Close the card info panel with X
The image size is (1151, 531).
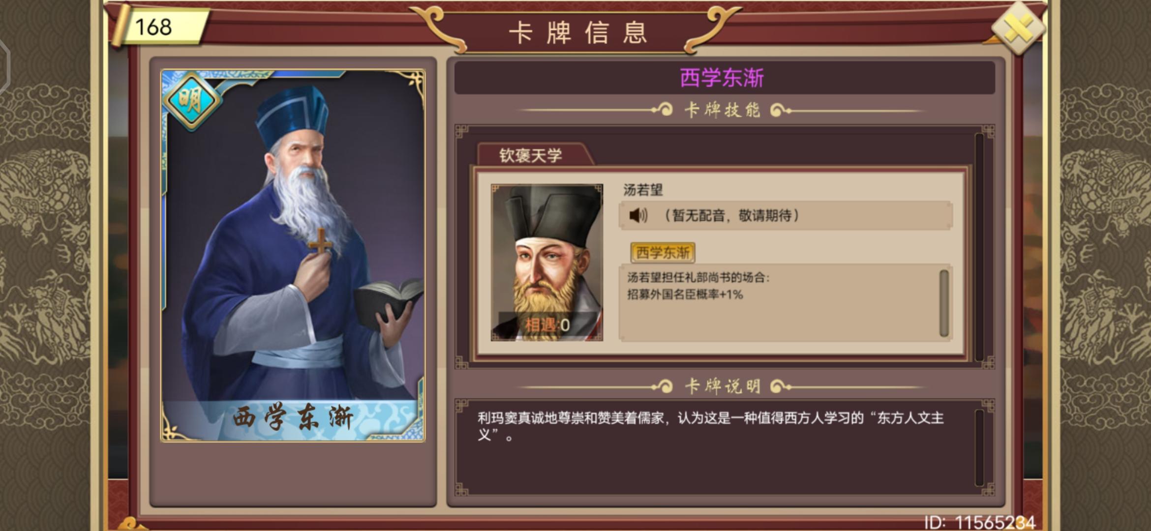pos(1018,28)
